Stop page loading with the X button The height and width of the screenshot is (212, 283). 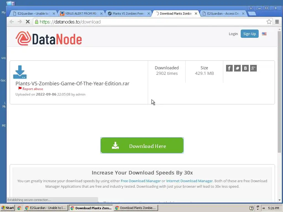28,22
